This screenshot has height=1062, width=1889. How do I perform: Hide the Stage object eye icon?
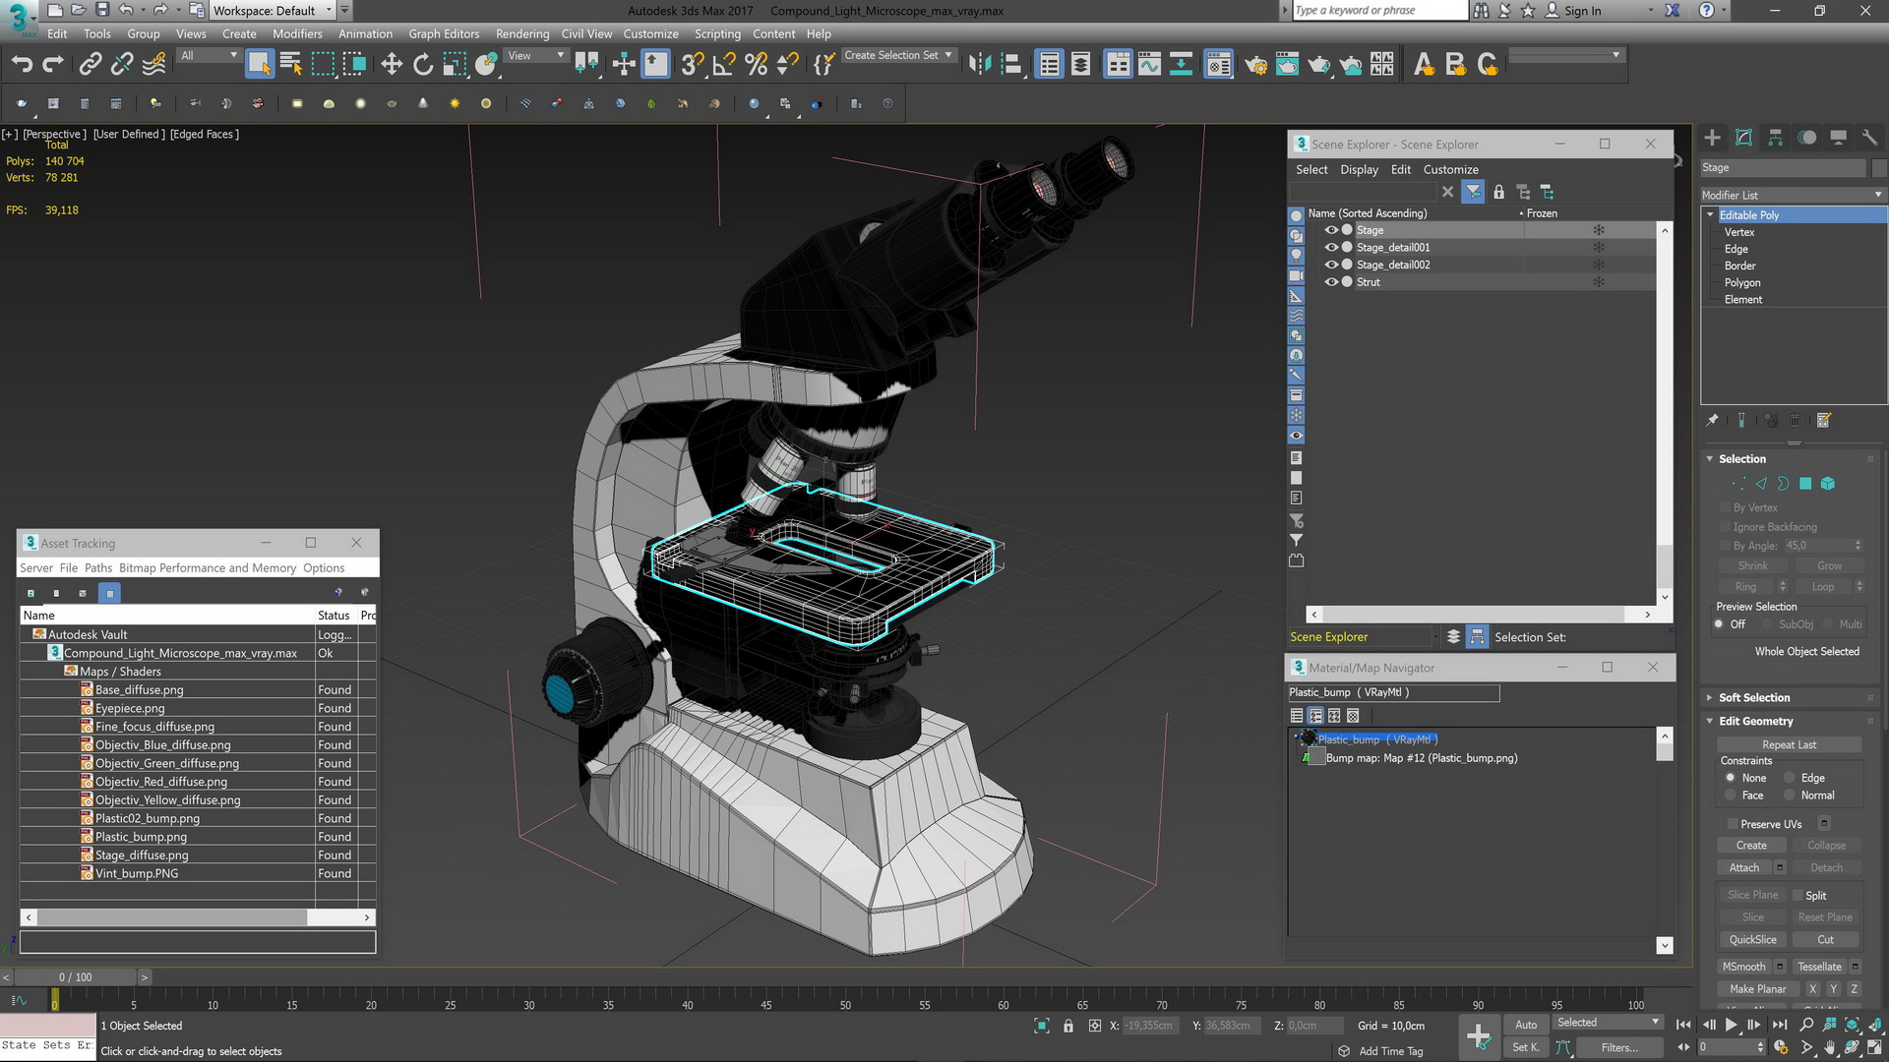(1331, 230)
